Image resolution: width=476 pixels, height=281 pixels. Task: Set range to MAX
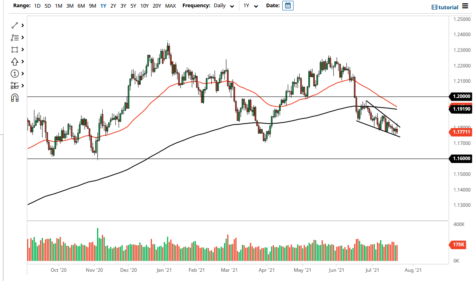[170, 6]
